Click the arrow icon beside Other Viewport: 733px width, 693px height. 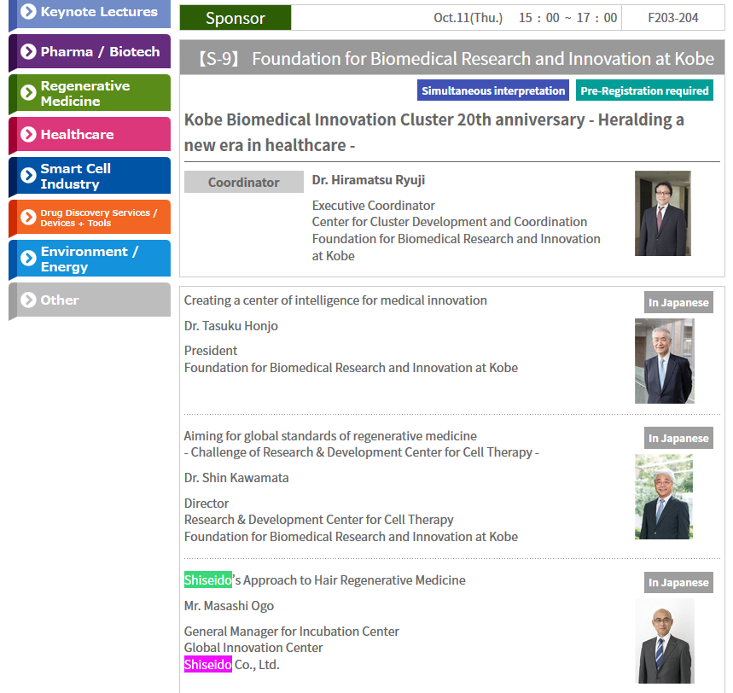(x=28, y=300)
